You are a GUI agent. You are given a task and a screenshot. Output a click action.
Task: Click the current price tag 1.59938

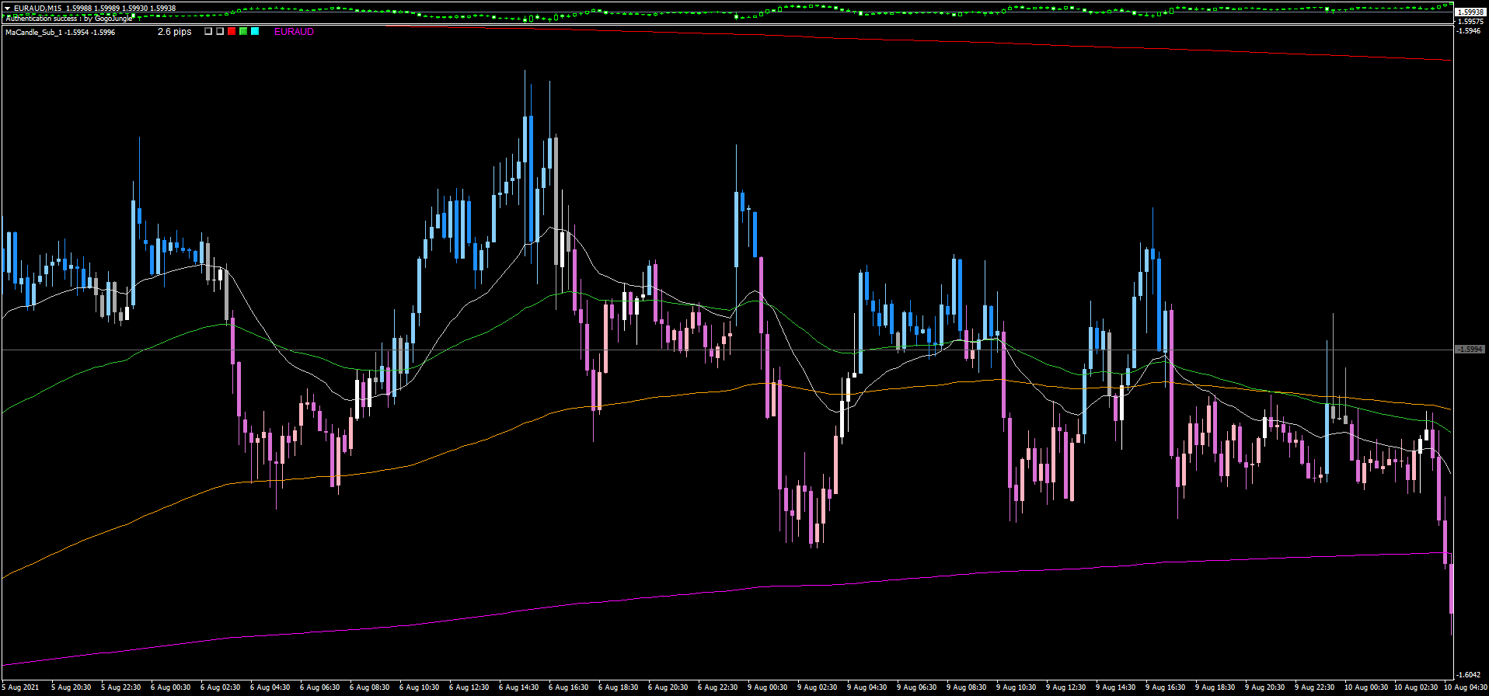(x=1470, y=12)
